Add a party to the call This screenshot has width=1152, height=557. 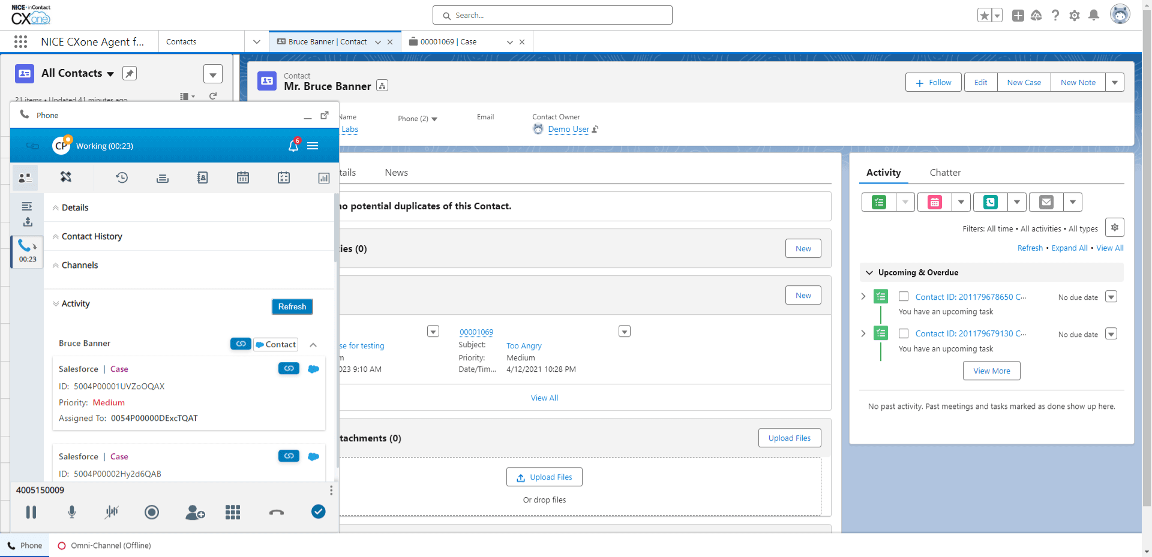click(195, 512)
